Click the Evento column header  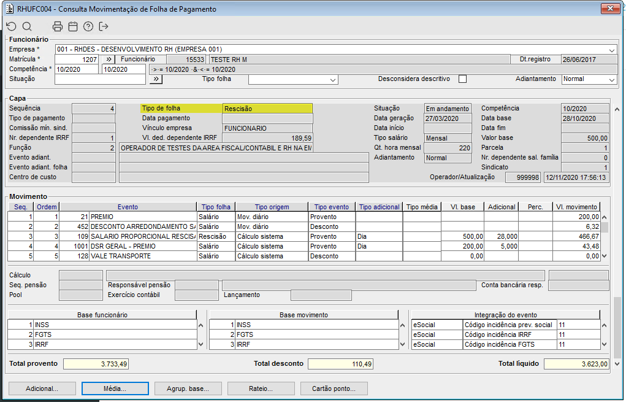click(x=128, y=207)
